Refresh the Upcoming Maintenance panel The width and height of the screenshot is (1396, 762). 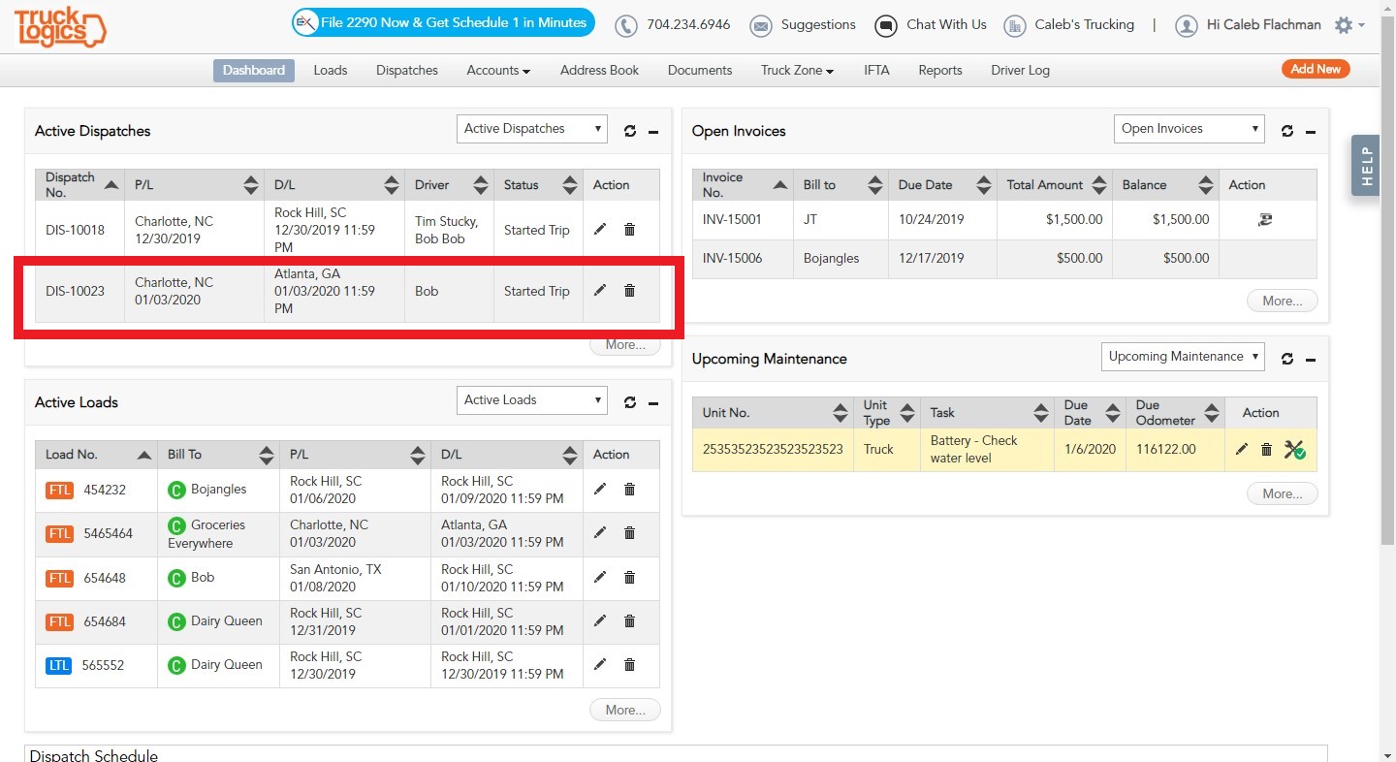[1287, 359]
